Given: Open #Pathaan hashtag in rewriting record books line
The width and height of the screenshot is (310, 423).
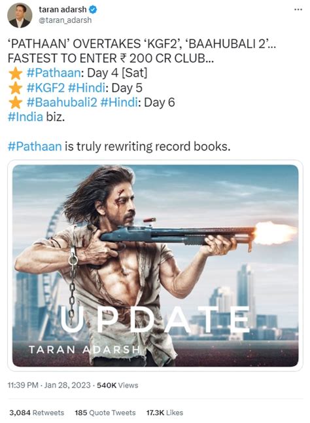Looking at the screenshot, I should click(x=35, y=146).
